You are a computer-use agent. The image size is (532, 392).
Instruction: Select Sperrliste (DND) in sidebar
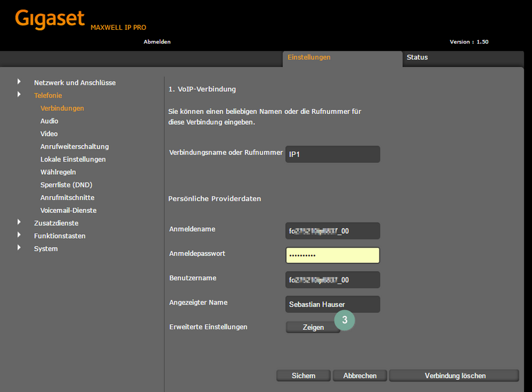(x=66, y=185)
